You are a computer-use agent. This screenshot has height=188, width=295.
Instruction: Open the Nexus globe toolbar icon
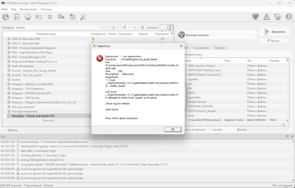point(28,17)
